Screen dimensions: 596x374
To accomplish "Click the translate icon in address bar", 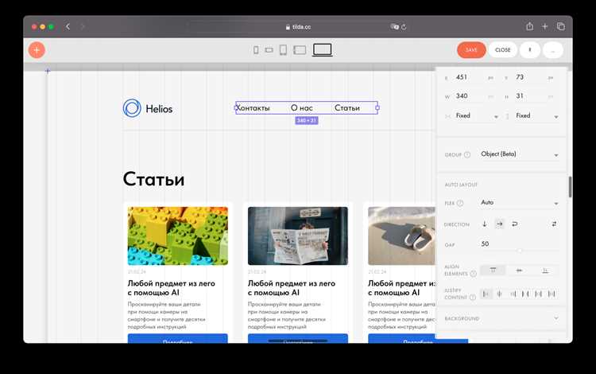I will 394,26.
